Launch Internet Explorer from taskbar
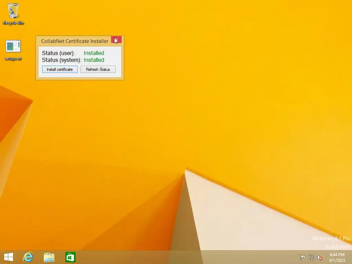Screen dimensions: 352x264 28,257
